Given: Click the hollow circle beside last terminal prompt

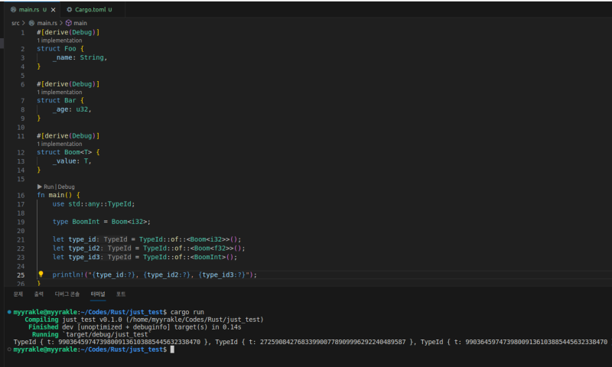Looking at the screenshot, I should point(9,349).
